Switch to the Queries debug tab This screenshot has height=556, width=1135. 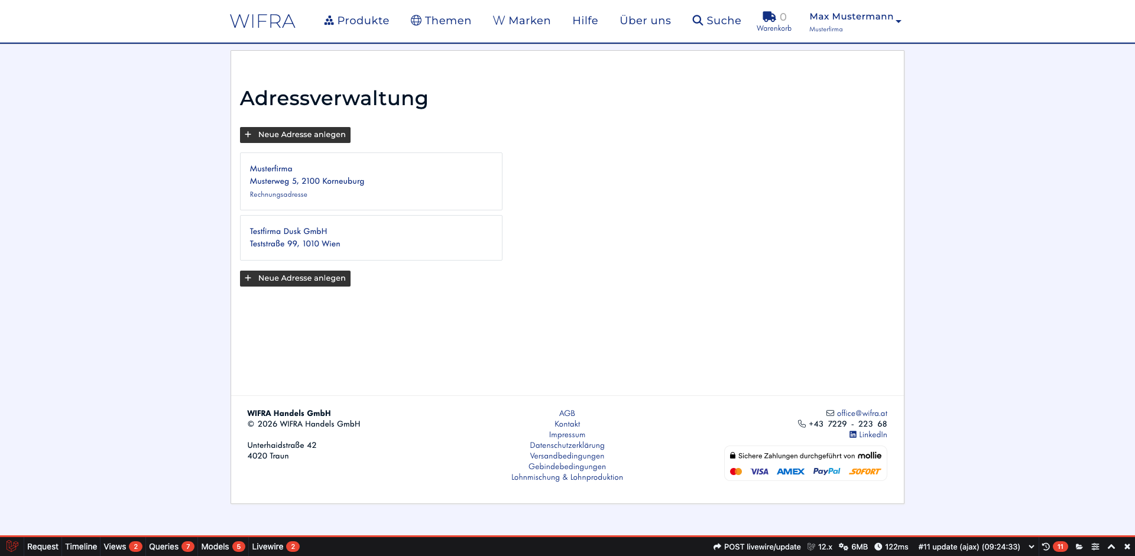[x=164, y=547]
